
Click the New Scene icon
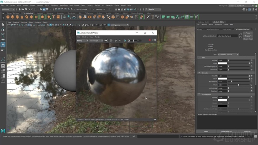[19, 10]
